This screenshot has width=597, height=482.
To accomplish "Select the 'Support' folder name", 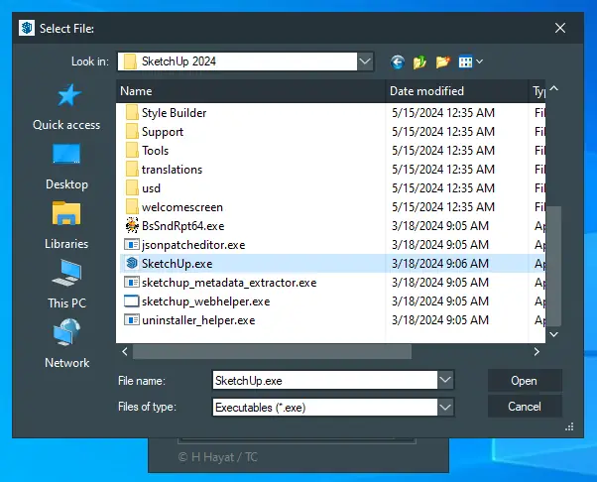I will pyautogui.click(x=163, y=132).
